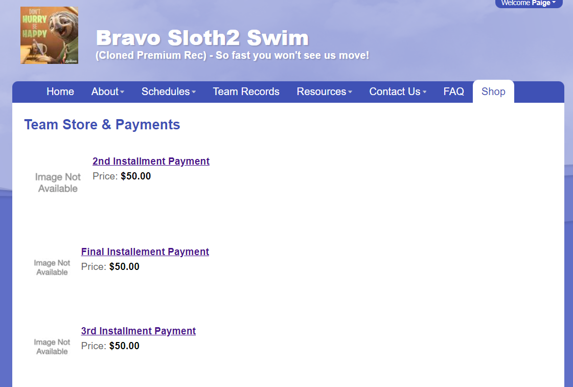Click the cloned premium rec tagline text

coord(232,55)
